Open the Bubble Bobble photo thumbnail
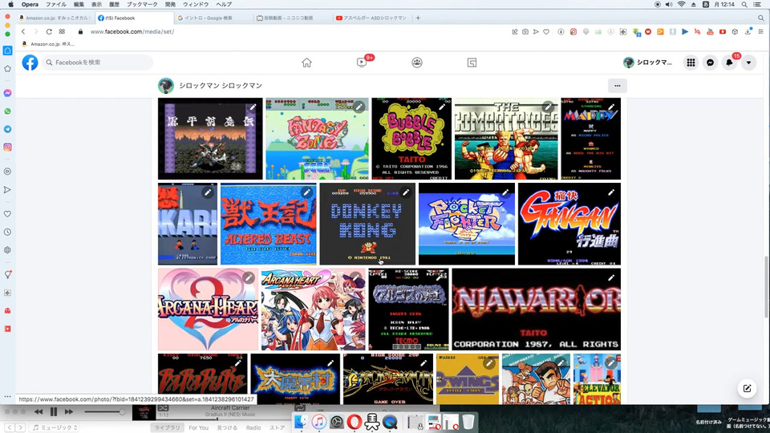This screenshot has height=433, width=770. coord(411,139)
